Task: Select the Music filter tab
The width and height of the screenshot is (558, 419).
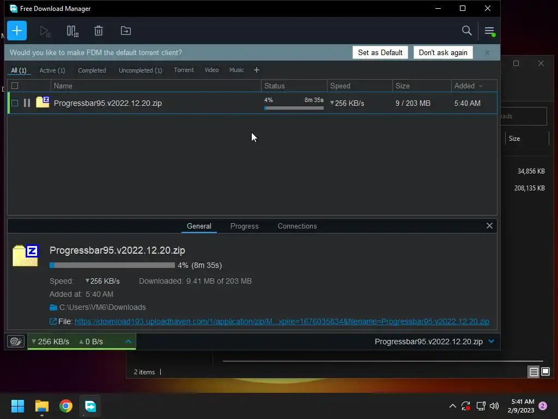Action: pyautogui.click(x=236, y=70)
